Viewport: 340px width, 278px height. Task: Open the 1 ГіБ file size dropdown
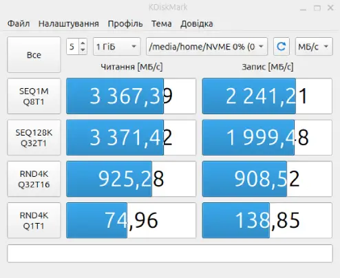click(x=116, y=47)
